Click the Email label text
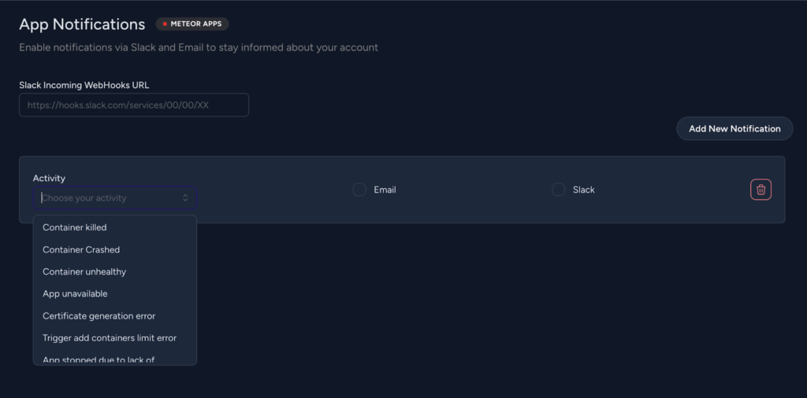 tap(385, 190)
